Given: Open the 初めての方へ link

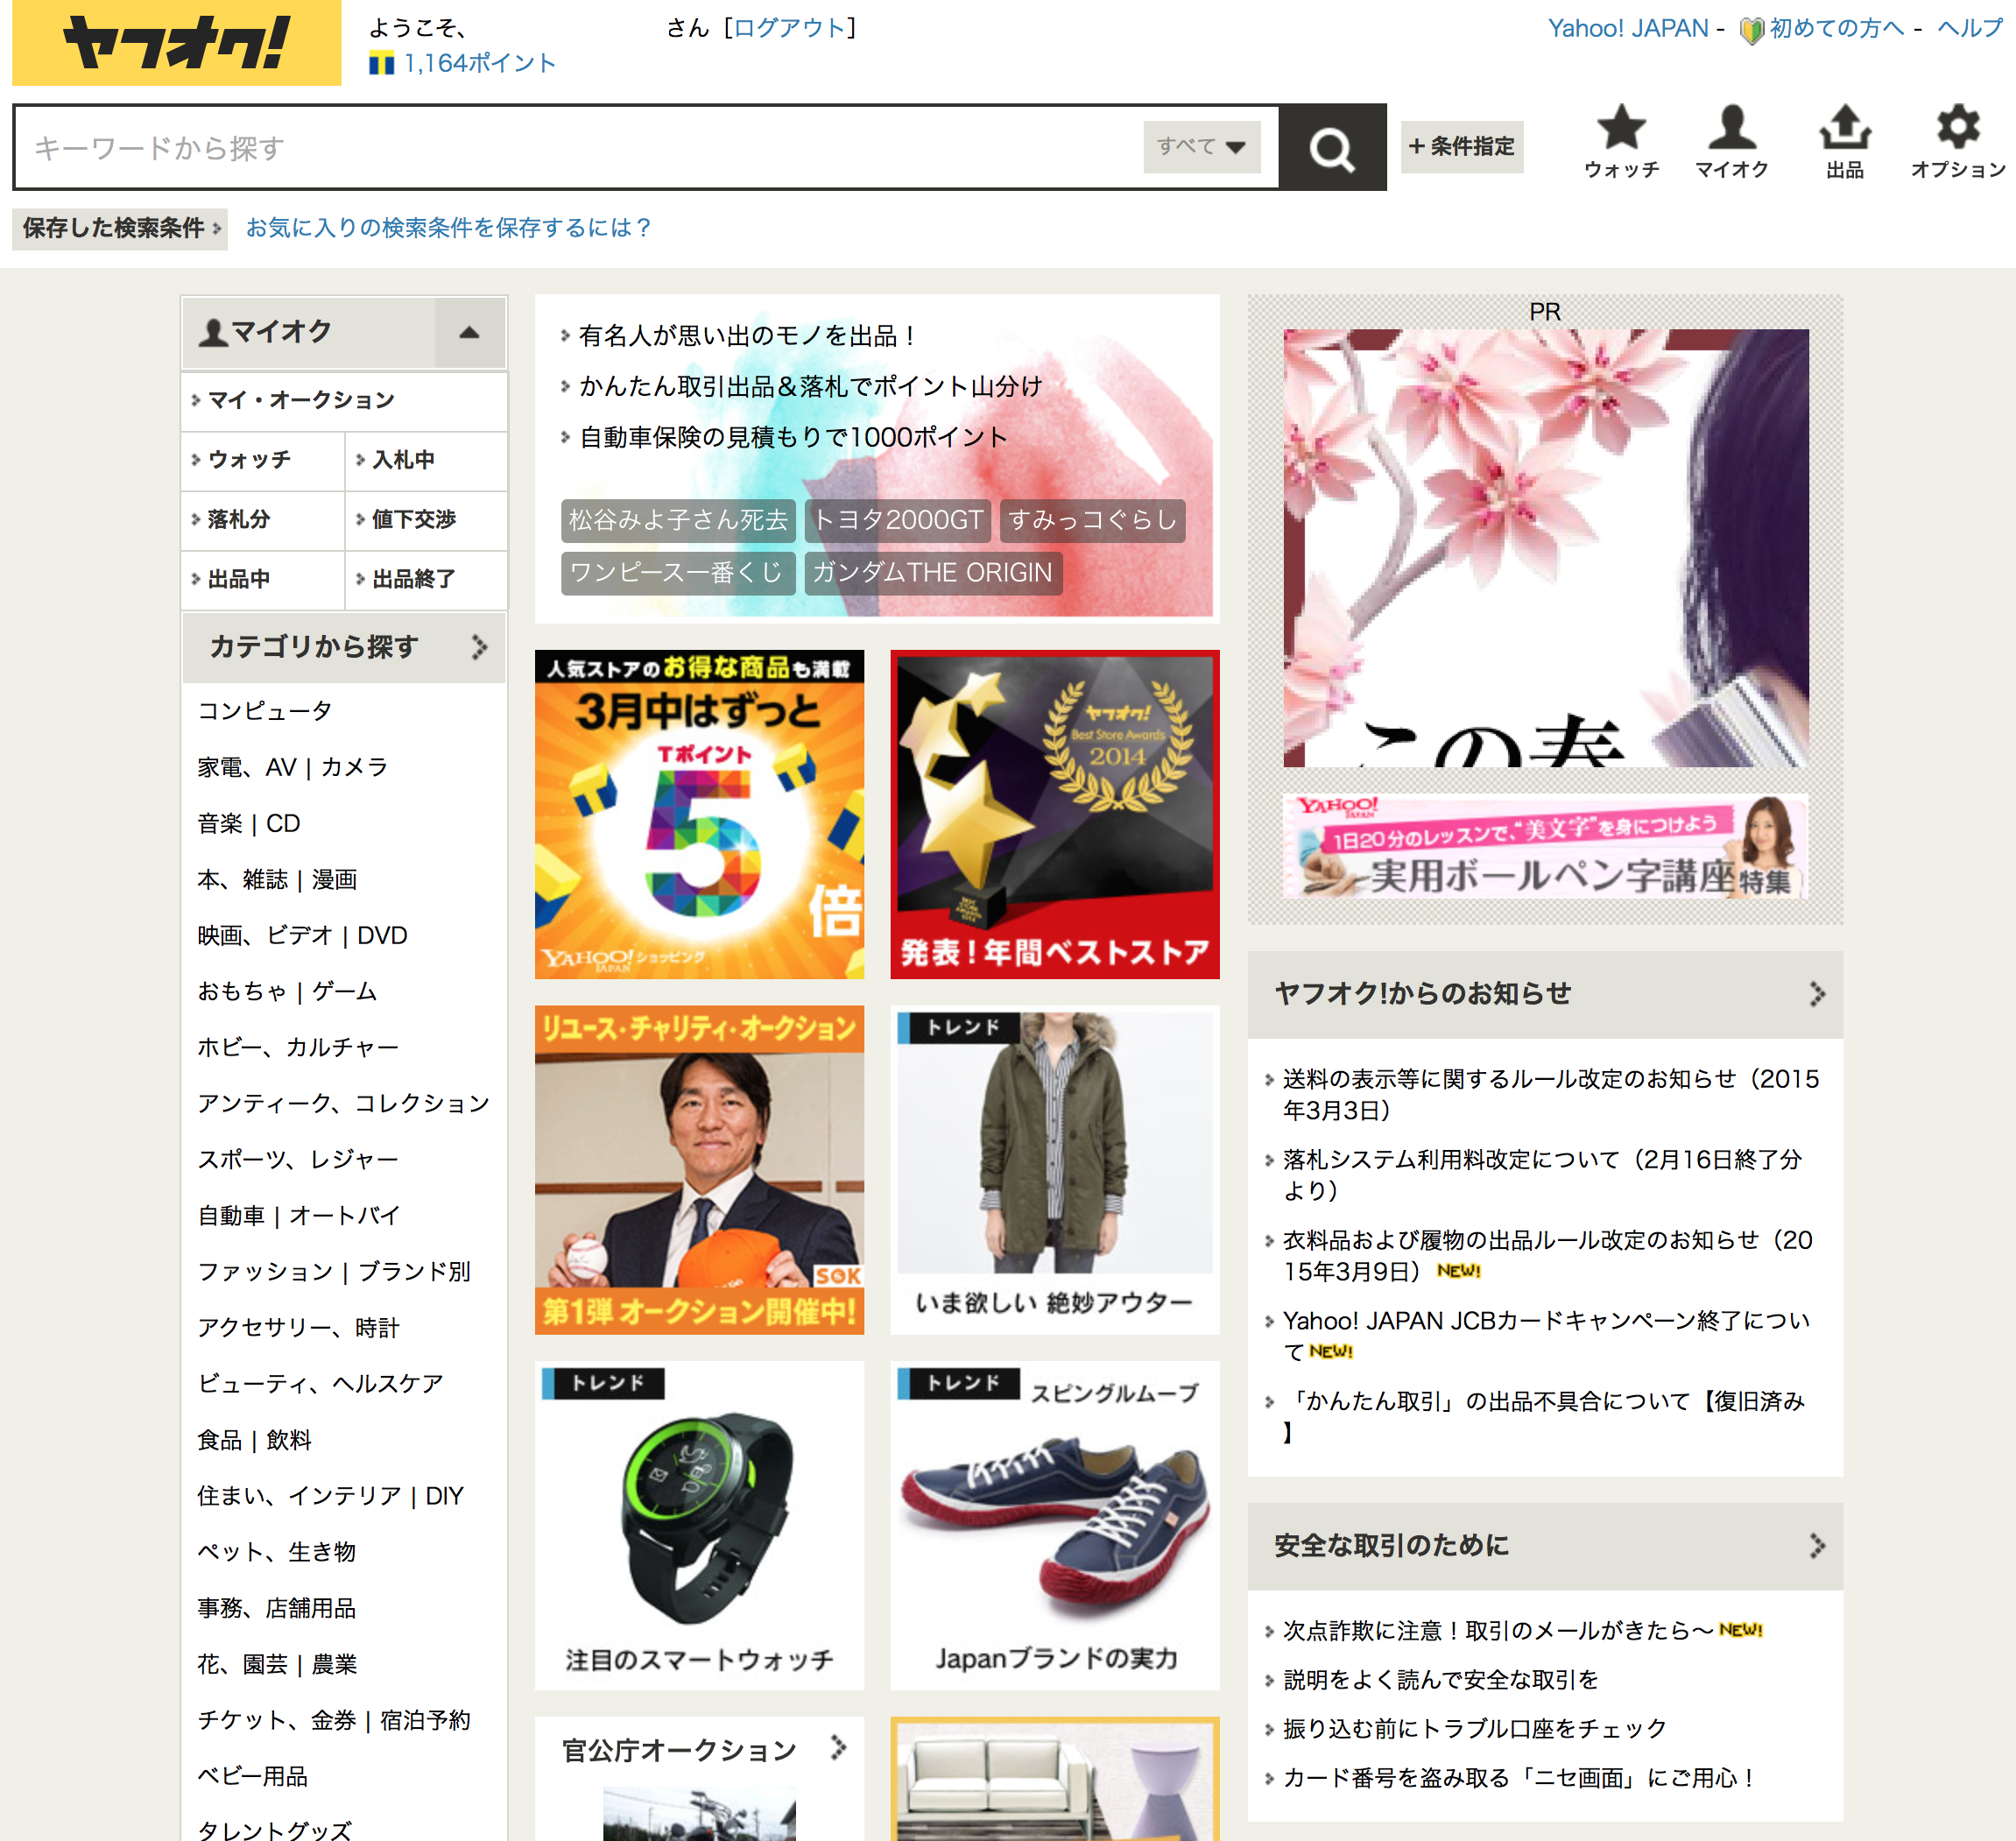Looking at the screenshot, I should point(1836,28).
